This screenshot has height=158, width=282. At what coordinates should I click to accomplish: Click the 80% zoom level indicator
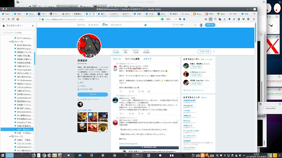coord(168,19)
